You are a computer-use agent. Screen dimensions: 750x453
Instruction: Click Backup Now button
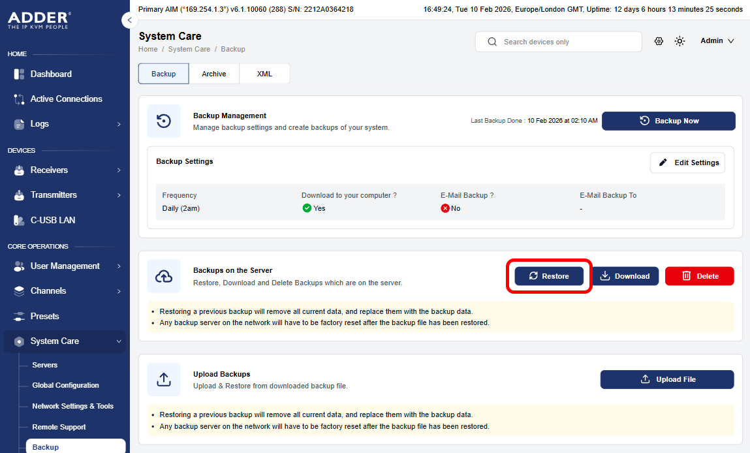pos(668,121)
